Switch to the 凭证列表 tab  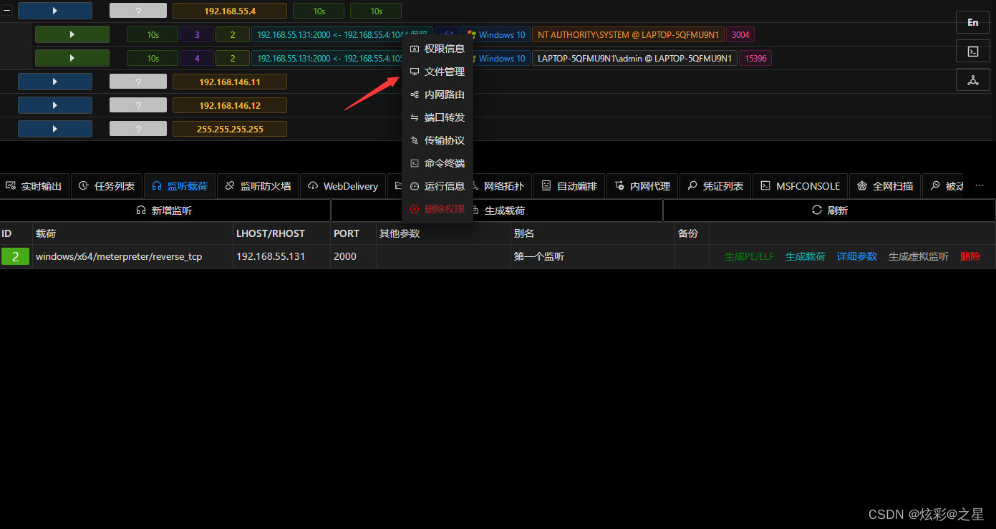tap(715, 186)
